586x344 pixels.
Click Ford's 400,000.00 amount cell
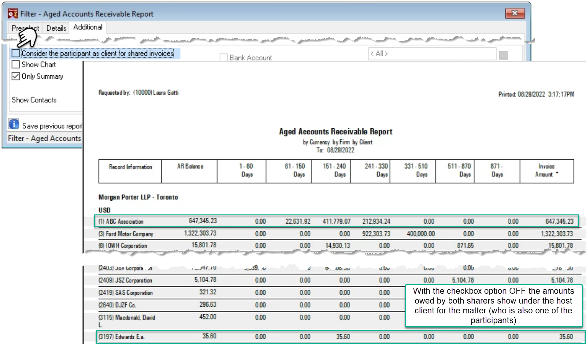(421, 234)
